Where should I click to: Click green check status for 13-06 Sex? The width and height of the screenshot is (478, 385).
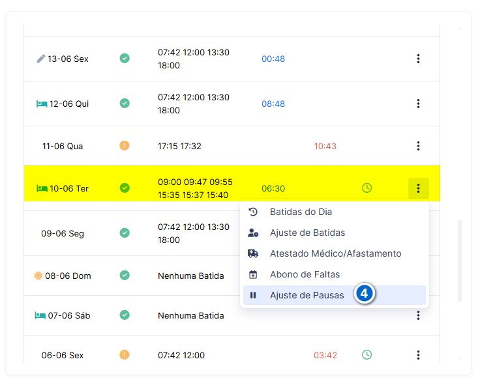tap(125, 58)
